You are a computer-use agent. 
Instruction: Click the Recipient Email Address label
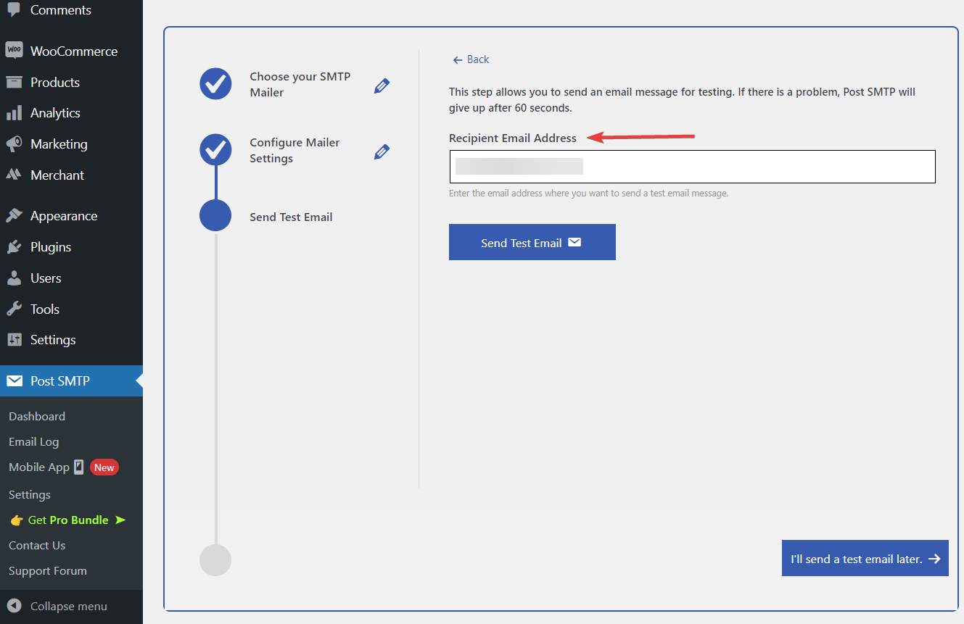pyautogui.click(x=513, y=138)
